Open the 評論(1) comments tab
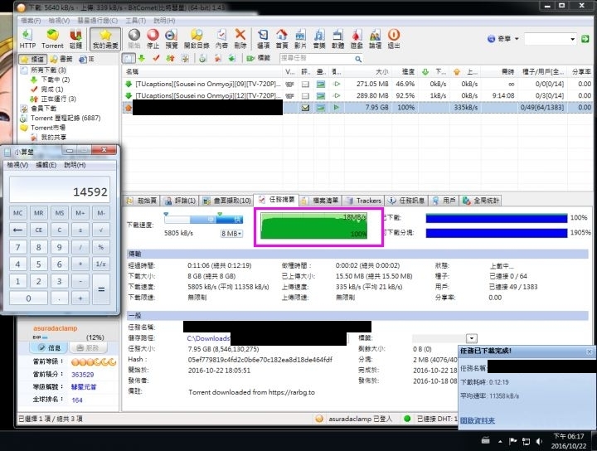 [180, 201]
